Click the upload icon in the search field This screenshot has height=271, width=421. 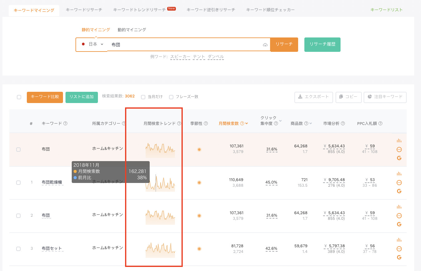(x=265, y=45)
